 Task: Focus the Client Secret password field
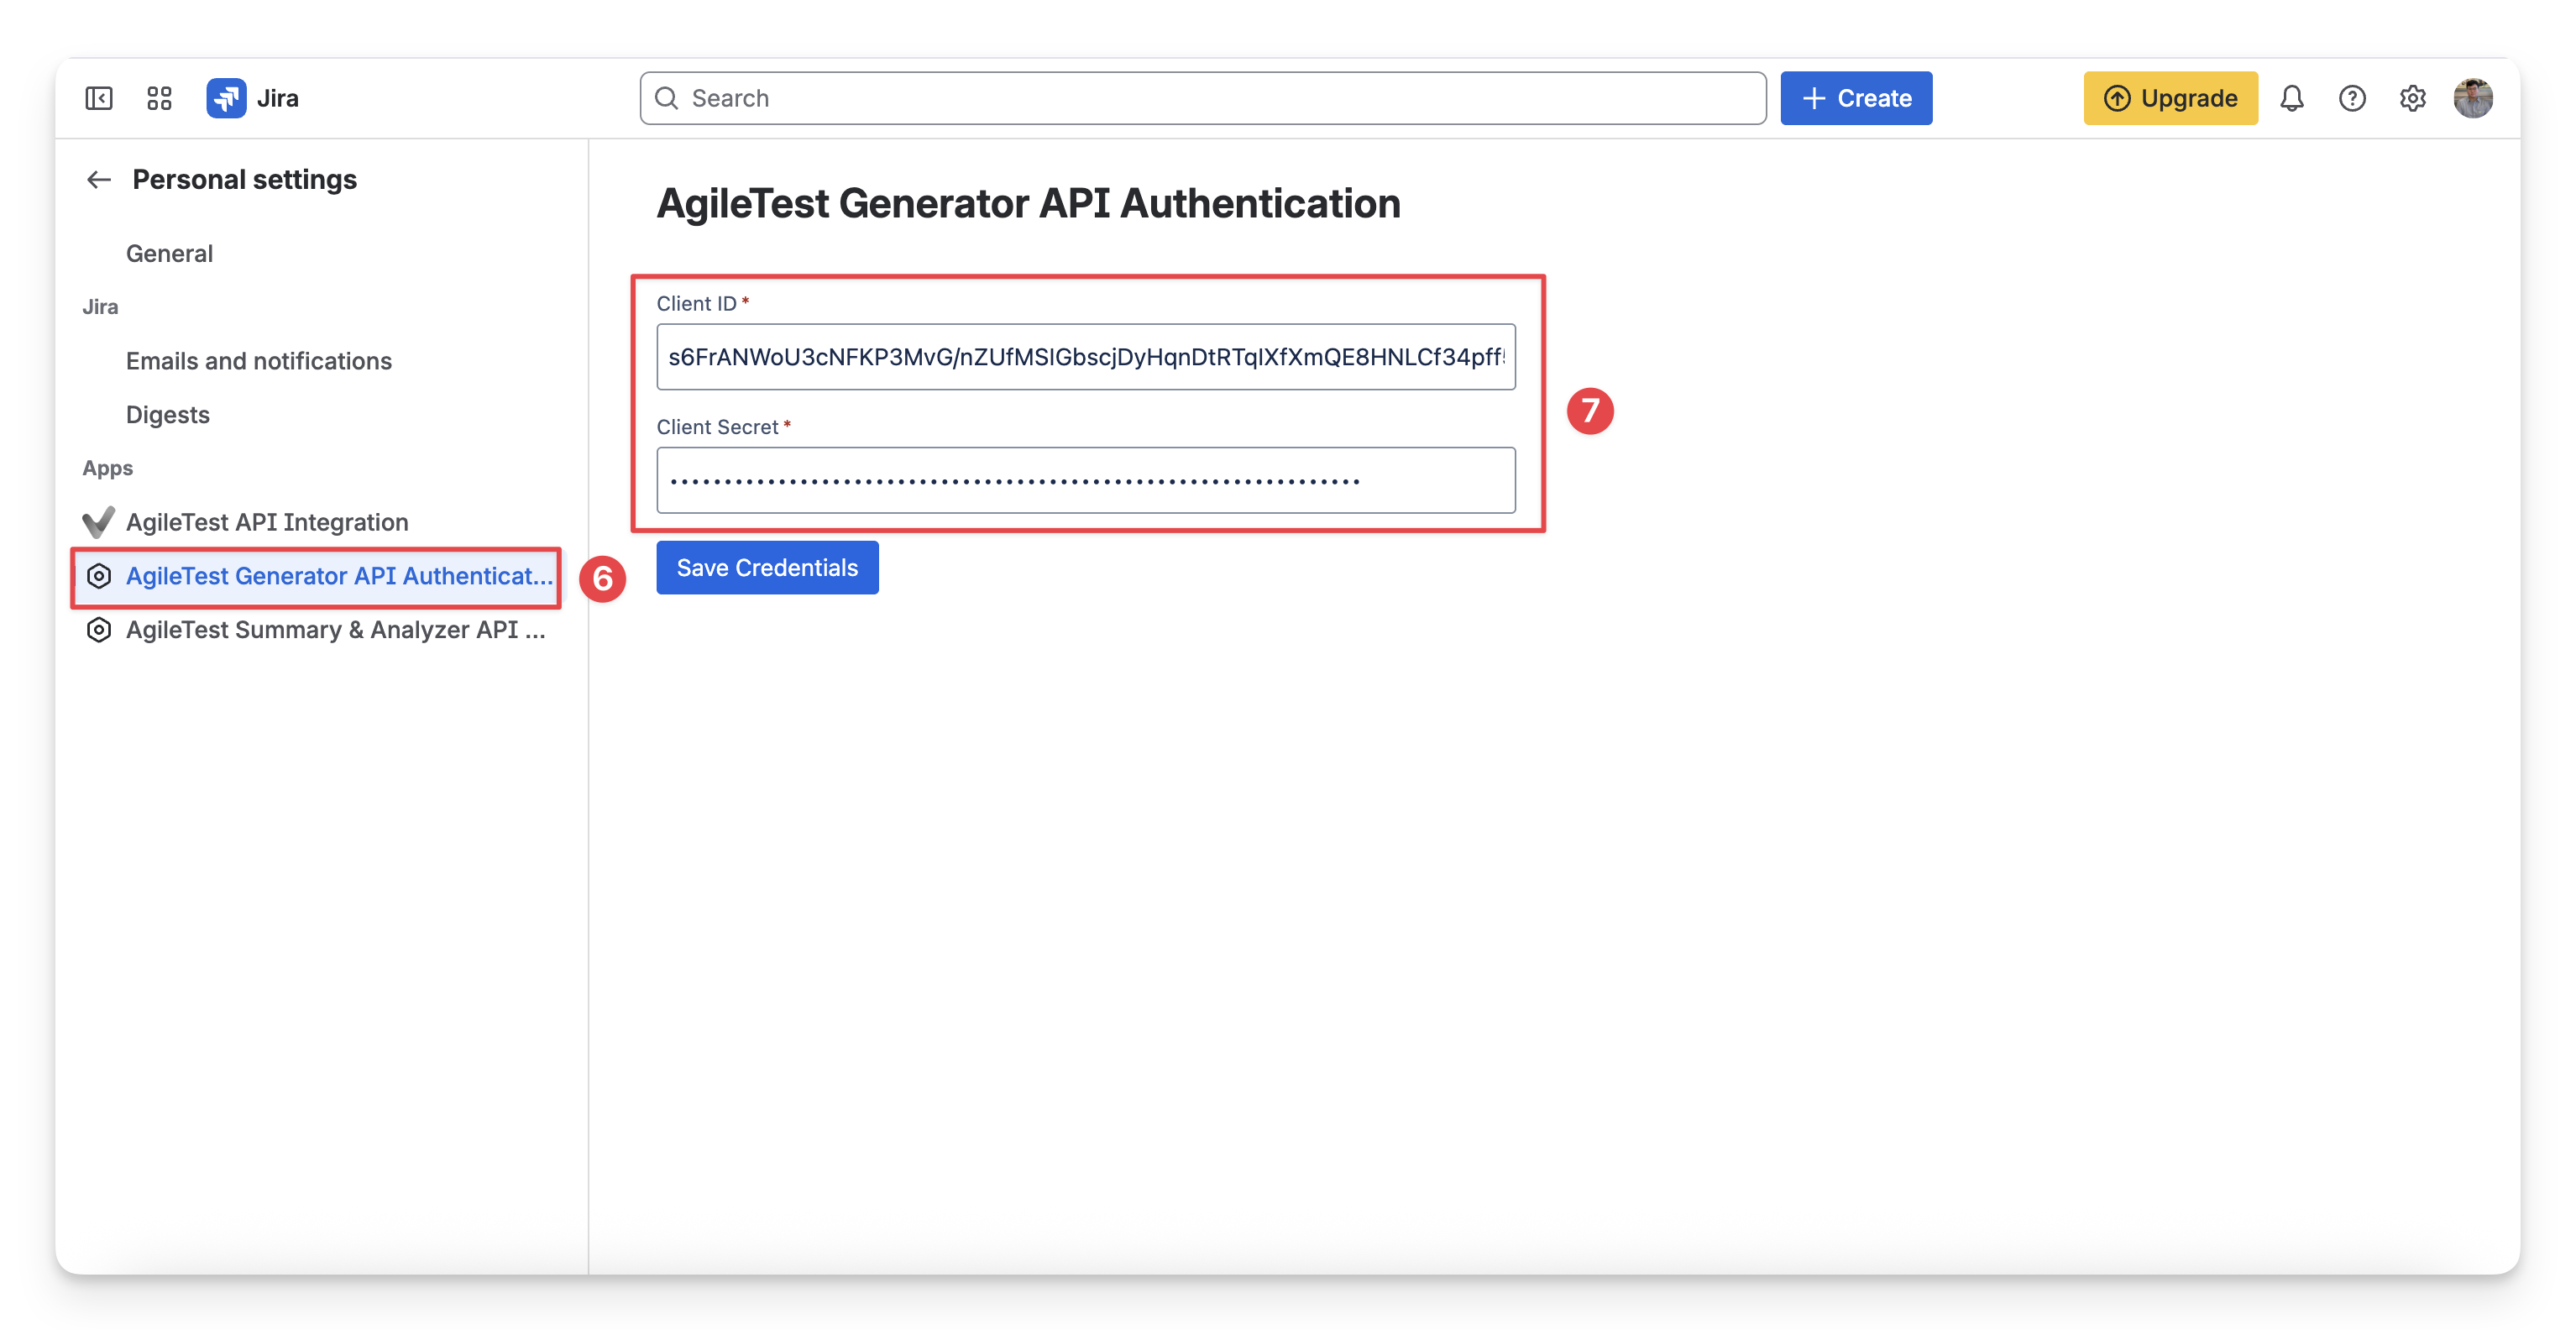point(1086,481)
